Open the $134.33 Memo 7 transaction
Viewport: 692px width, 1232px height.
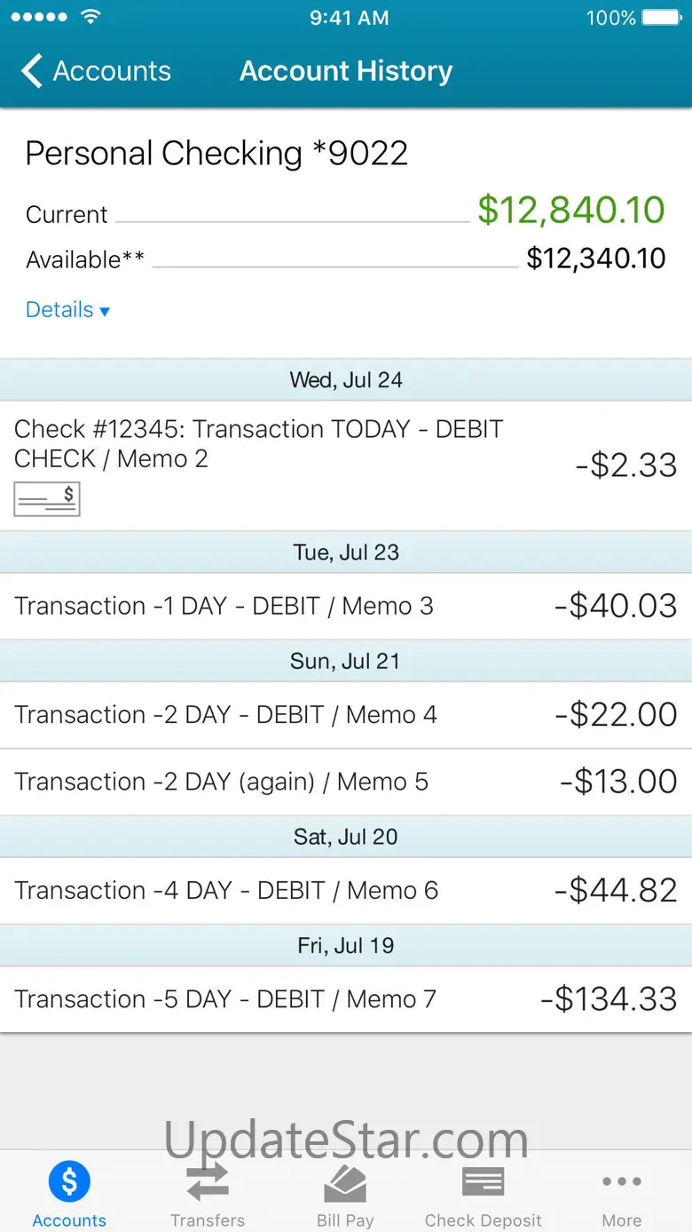(346, 999)
